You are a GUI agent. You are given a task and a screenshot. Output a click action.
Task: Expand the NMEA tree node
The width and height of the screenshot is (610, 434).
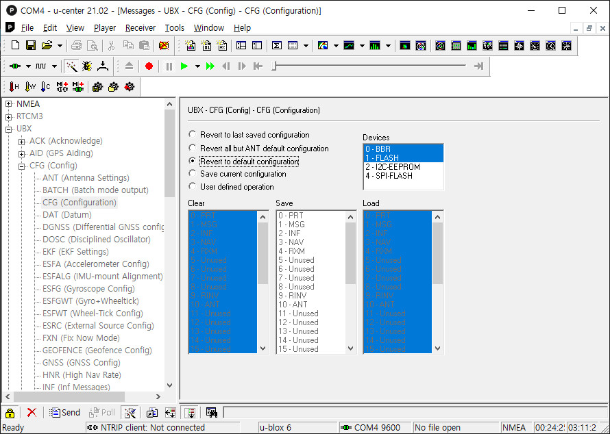8,104
